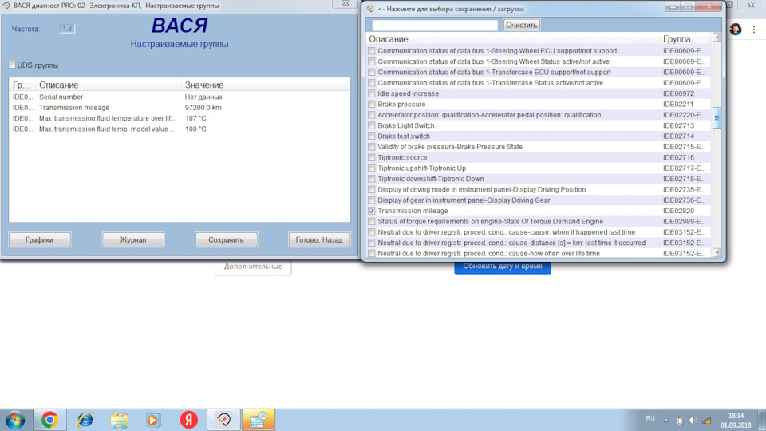The width and height of the screenshot is (766, 431).
Task: Check the Brake pressure checkbox
Action: [372, 104]
